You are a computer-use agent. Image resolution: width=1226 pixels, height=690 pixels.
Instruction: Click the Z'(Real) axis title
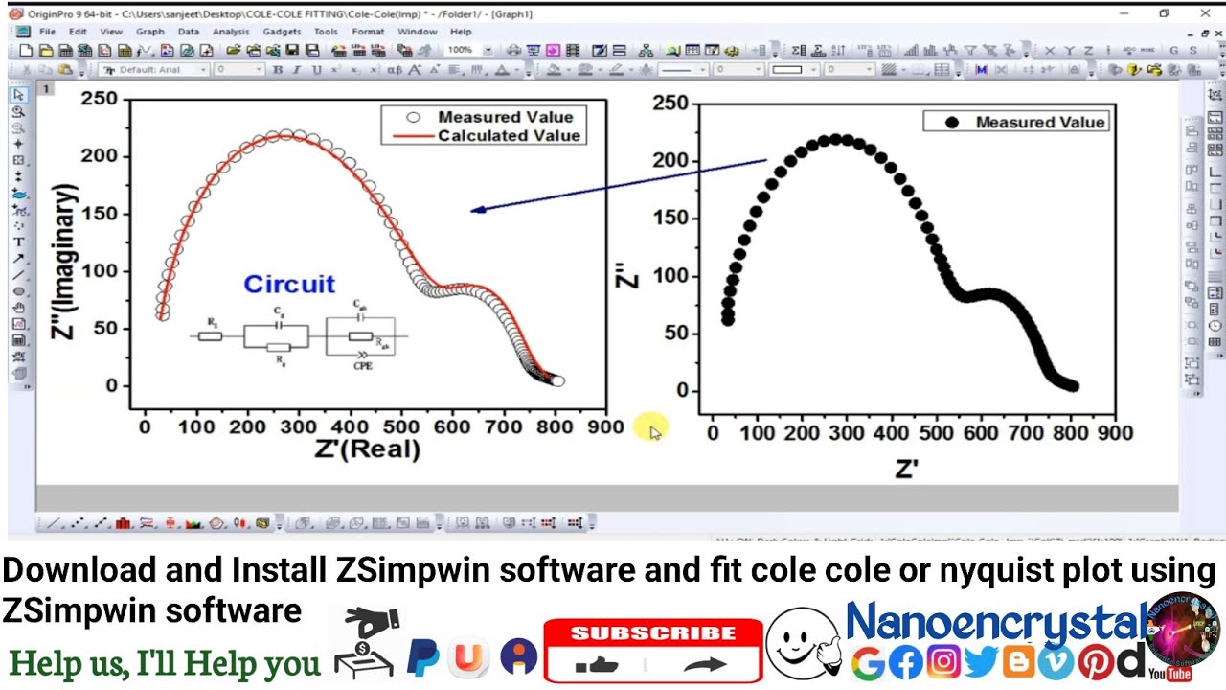coord(367,449)
